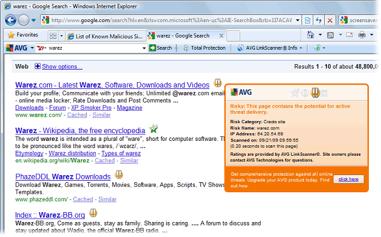This screenshot has height=237, width=381.
Task: Open Favorites with the star button
Action: coord(23,35)
